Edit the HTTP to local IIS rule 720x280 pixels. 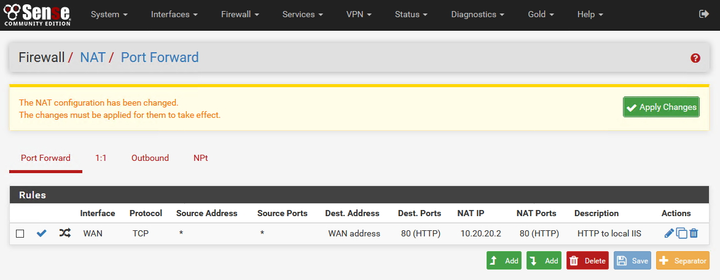(x=669, y=233)
